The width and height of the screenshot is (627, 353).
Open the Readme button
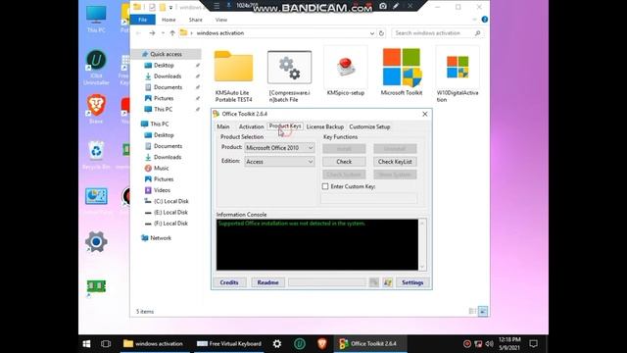coord(267,282)
